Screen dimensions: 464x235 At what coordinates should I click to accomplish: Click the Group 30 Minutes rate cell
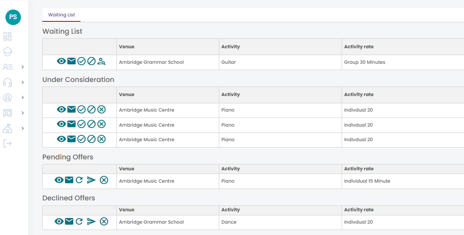click(x=403, y=62)
